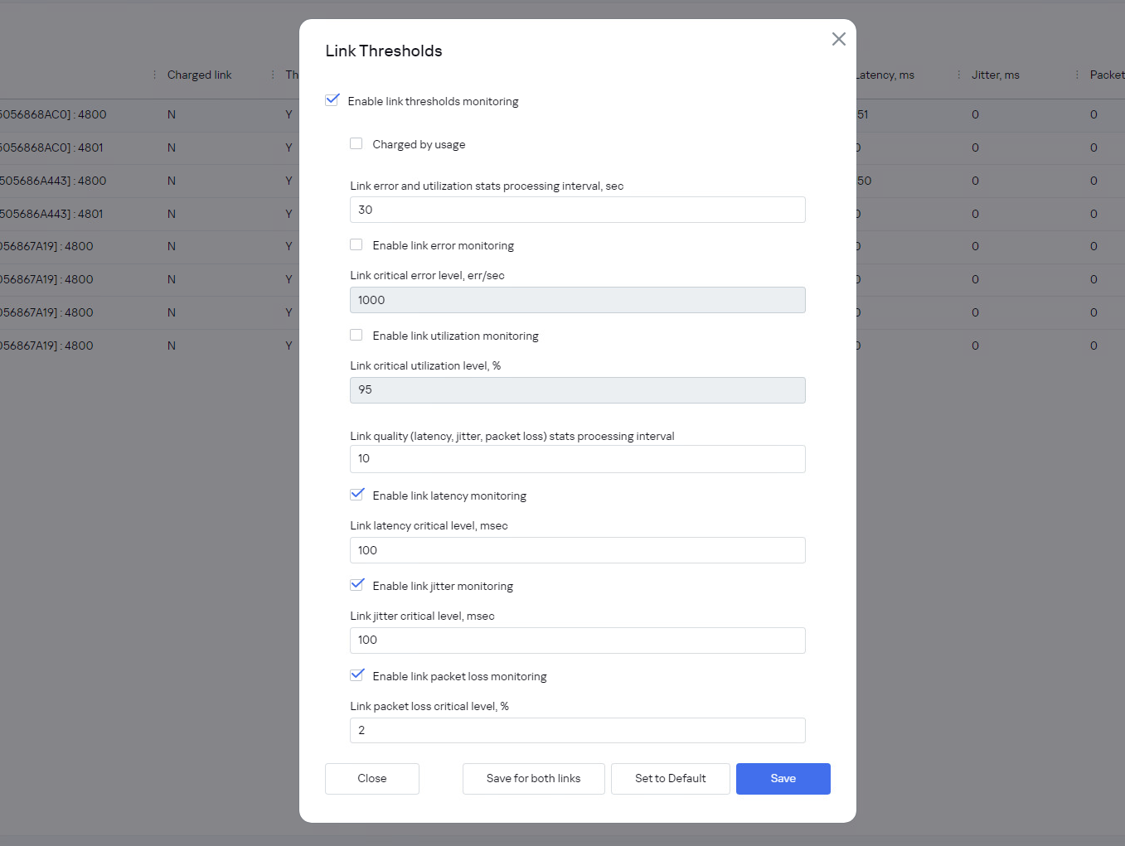Tick Enable link error monitoring
Screen dimensions: 1125x846
pos(356,244)
